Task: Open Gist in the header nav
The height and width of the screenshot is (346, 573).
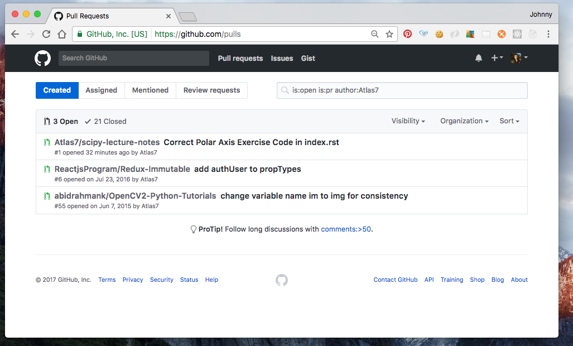Action: (308, 58)
